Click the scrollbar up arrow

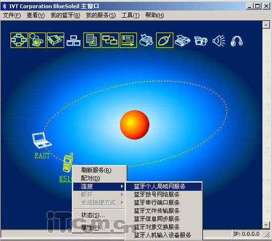[x=266, y=25]
